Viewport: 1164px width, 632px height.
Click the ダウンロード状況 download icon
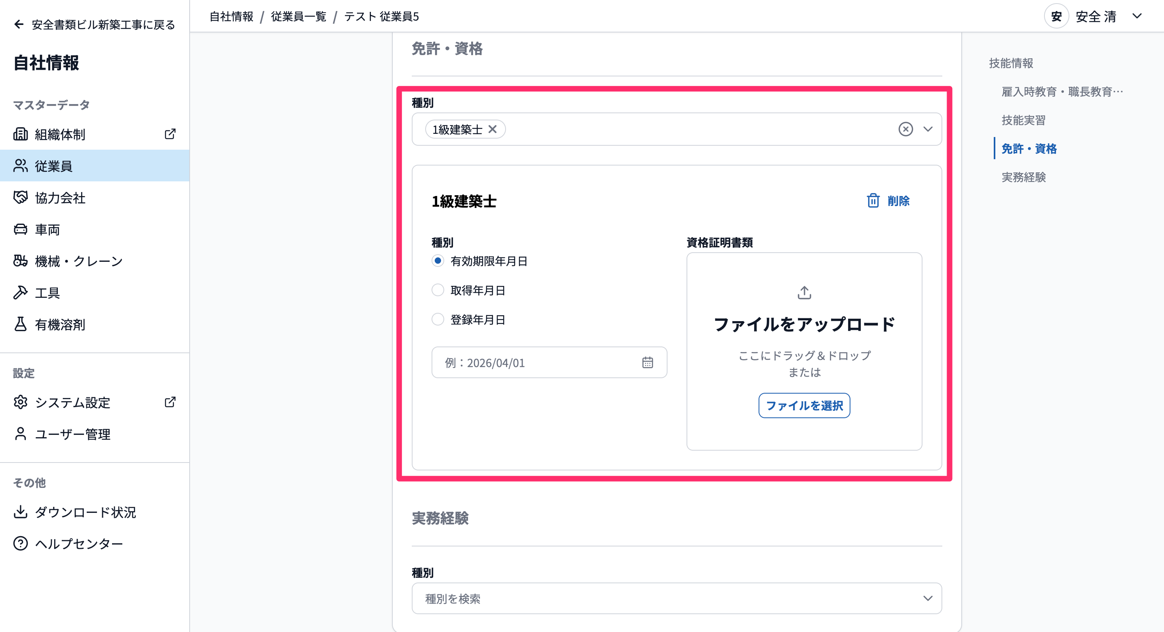[20, 512]
